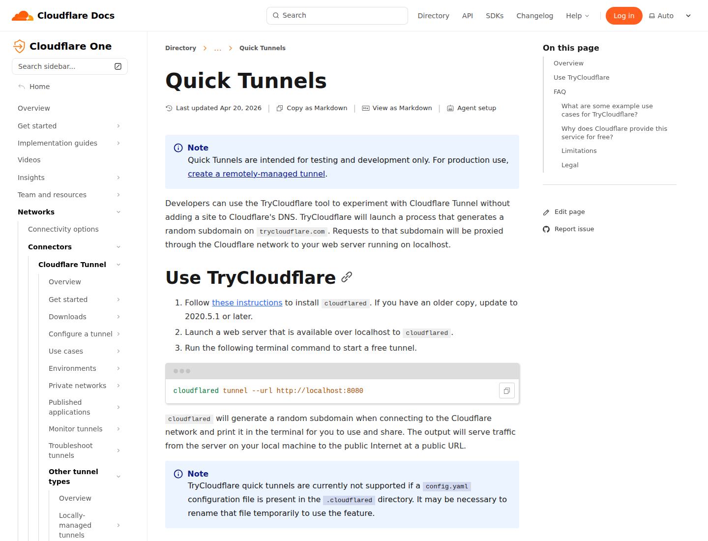
Task: Expand Get started under Cloudflare Tunnel
Action: pos(118,300)
